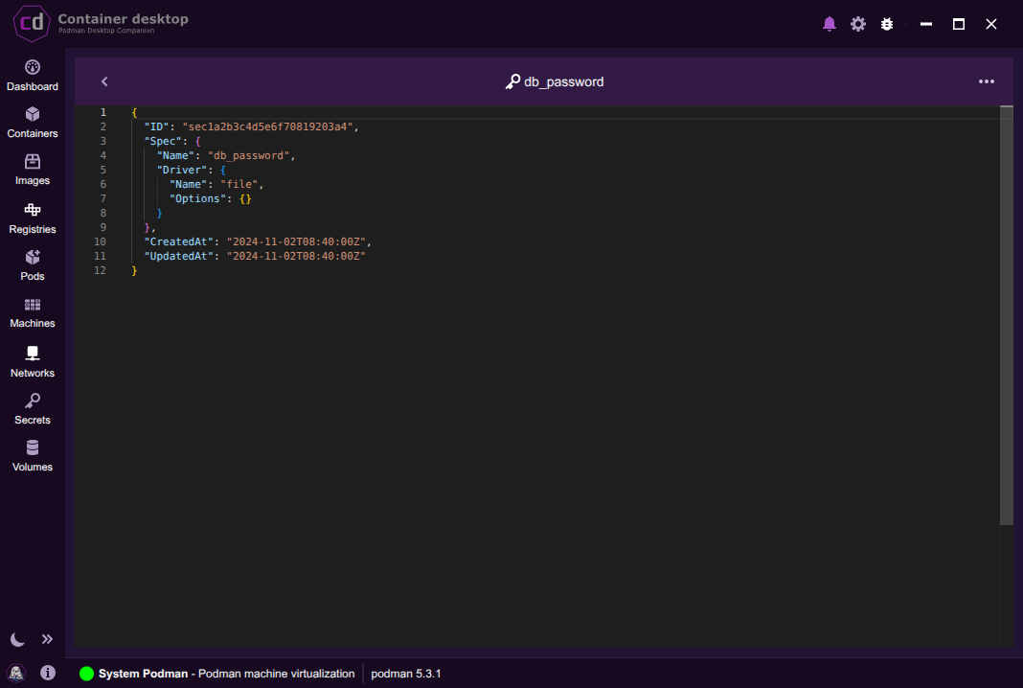Open the Secrets section
This screenshot has width=1023, height=688.
(x=32, y=409)
